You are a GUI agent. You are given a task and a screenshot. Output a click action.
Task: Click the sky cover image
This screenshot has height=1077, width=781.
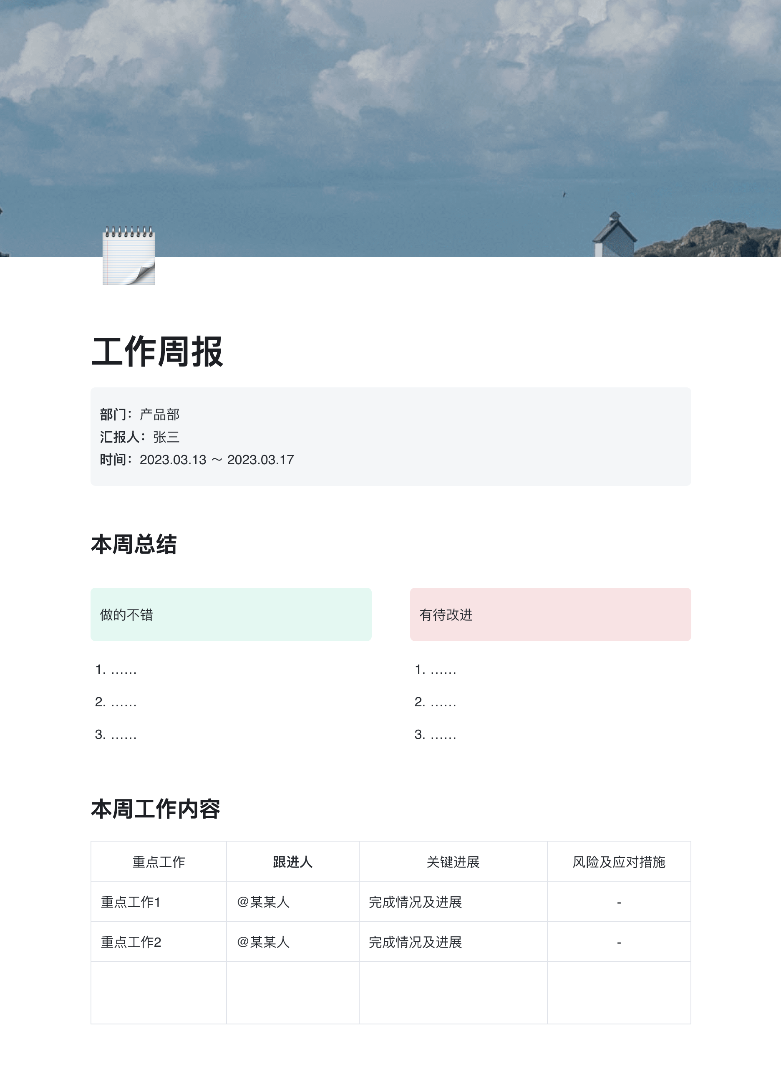(390, 128)
